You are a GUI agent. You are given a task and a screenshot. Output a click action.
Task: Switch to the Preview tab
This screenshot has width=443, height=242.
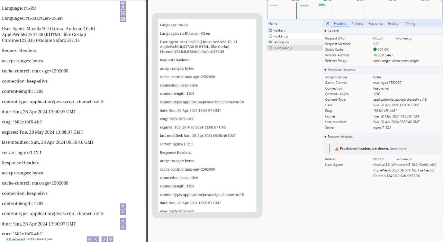357,24
